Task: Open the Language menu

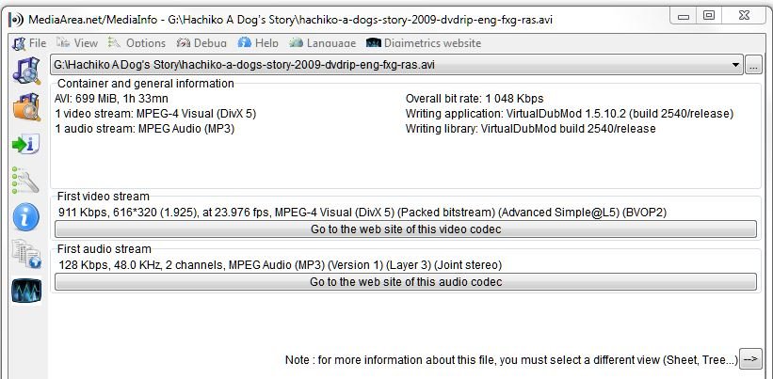Action: tap(323, 43)
